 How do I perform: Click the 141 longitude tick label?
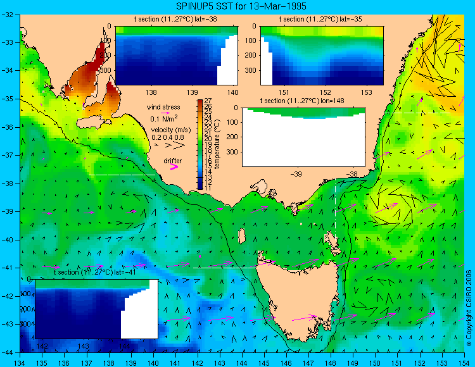pyautogui.click(x=175, y=363)
